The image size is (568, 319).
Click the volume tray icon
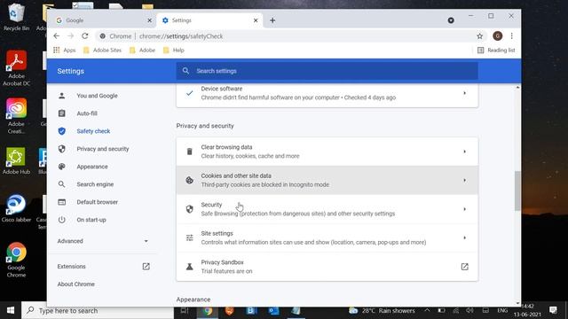[469, 310]
